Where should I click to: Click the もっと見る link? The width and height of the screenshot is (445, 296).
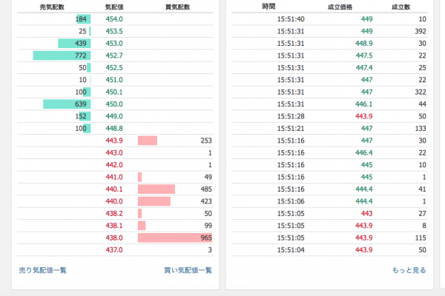[x=409, y=270]
